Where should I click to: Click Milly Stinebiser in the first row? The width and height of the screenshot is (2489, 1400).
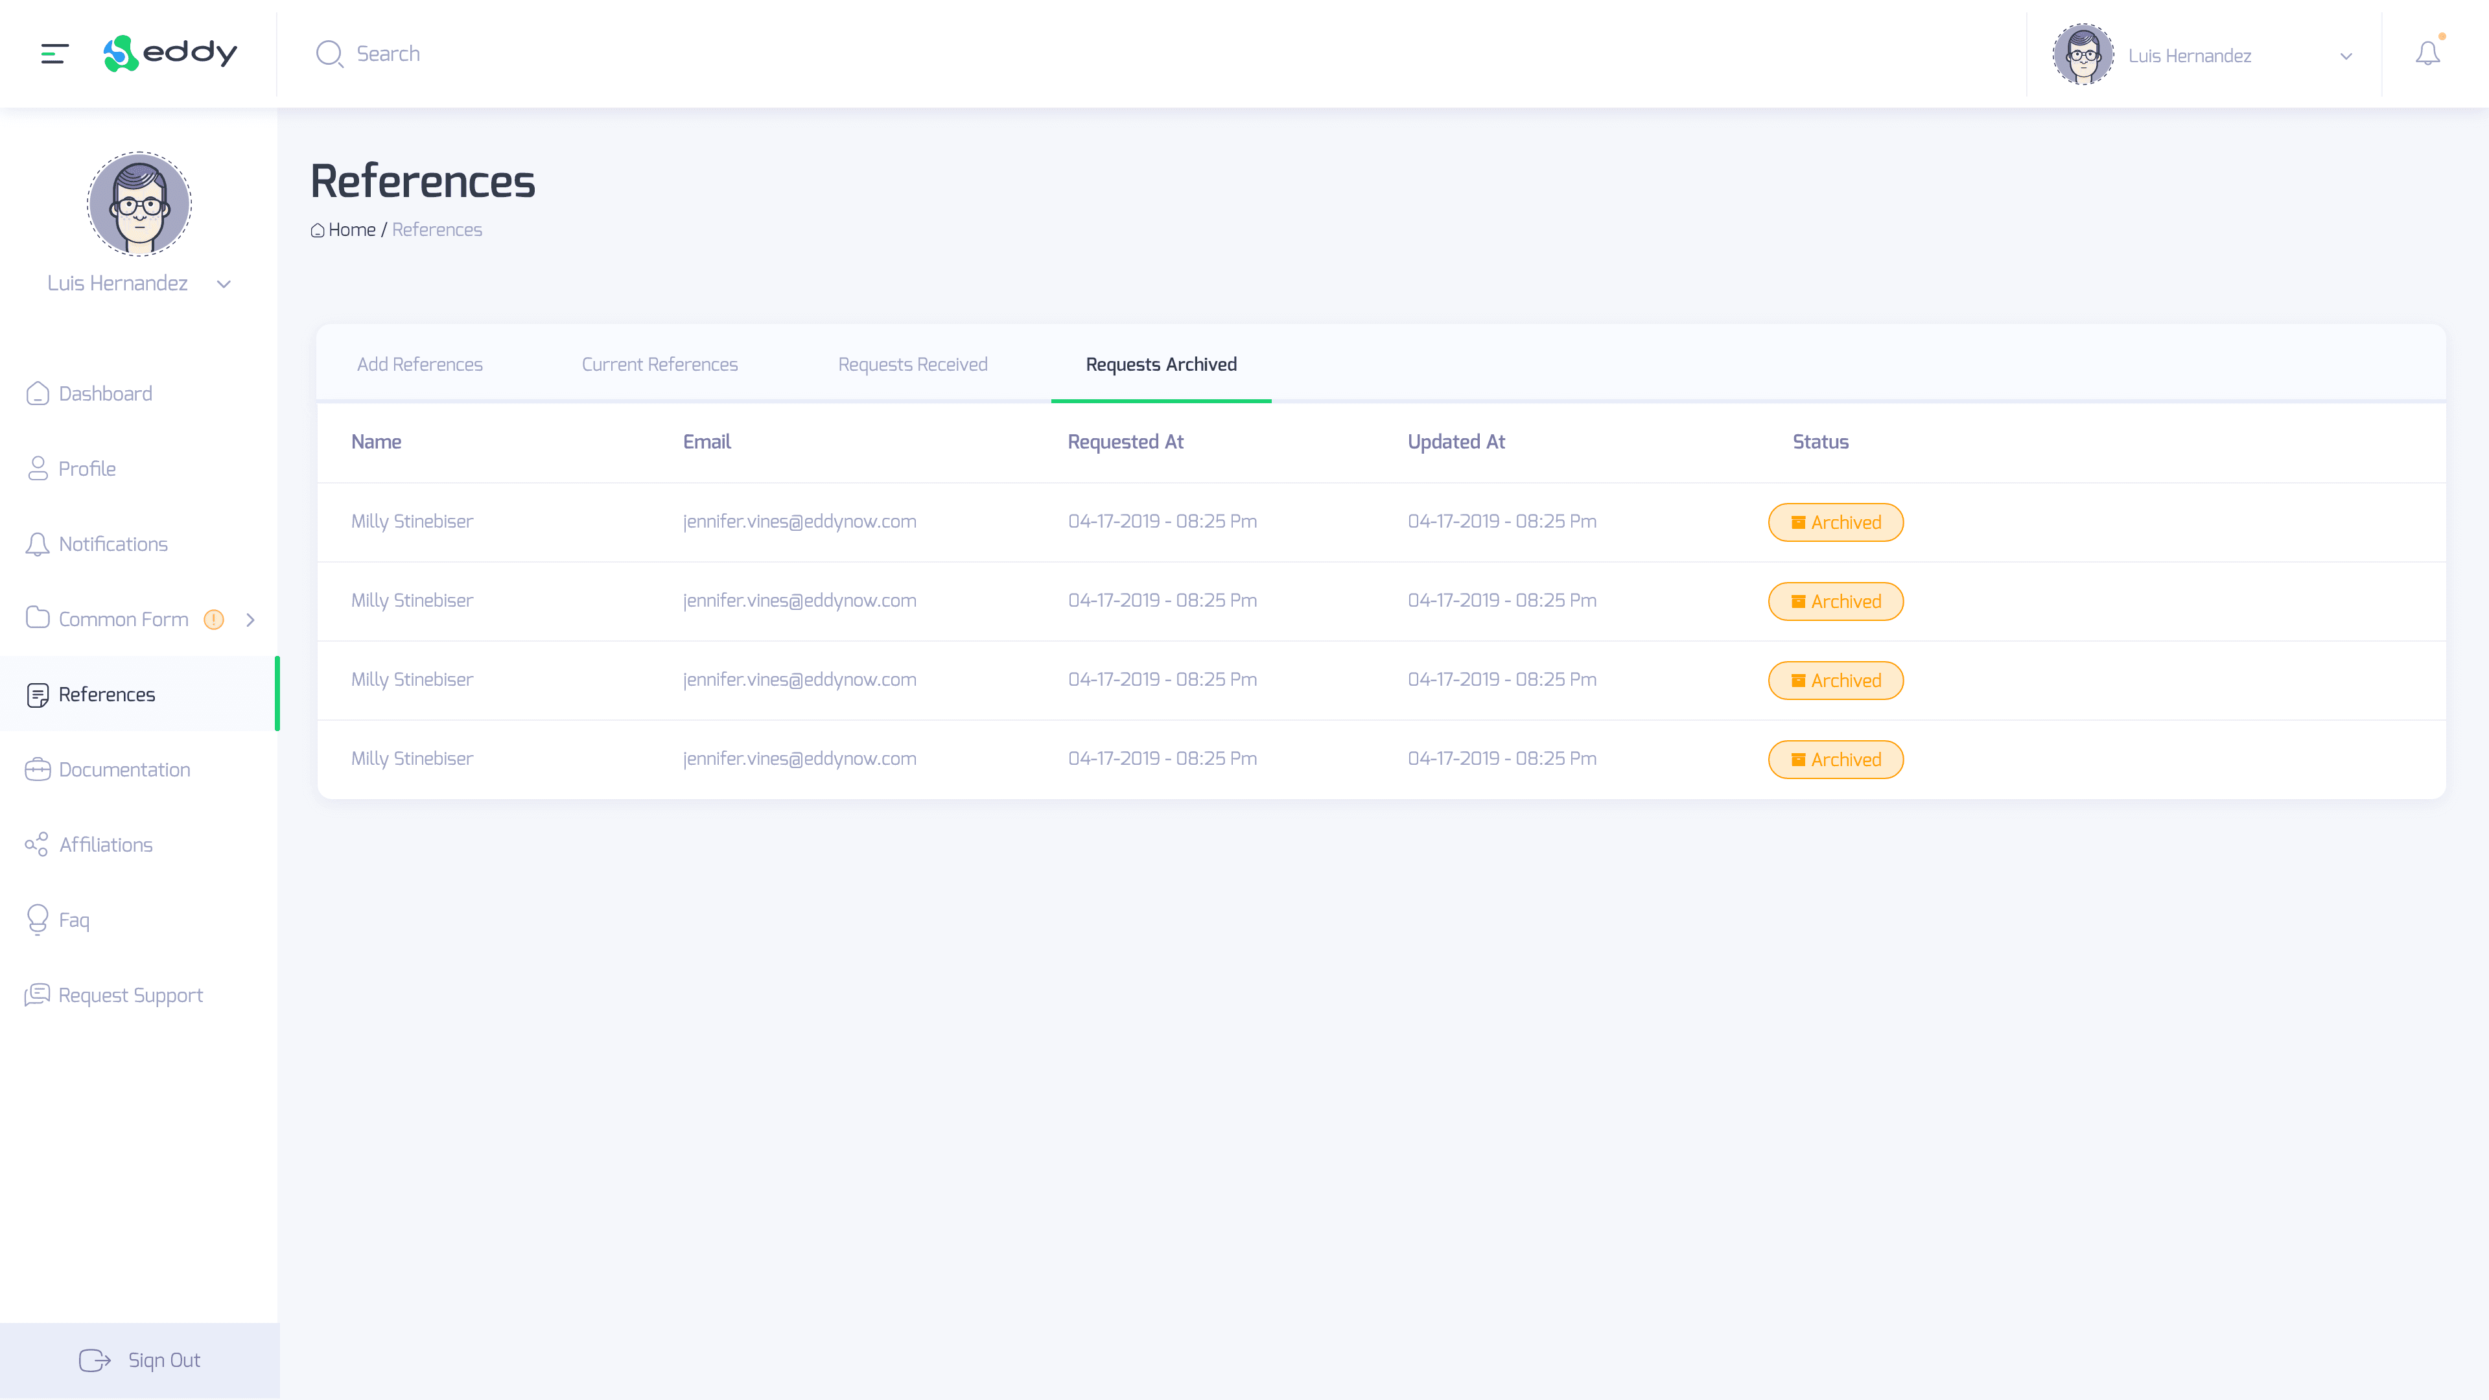coord(413,522)
